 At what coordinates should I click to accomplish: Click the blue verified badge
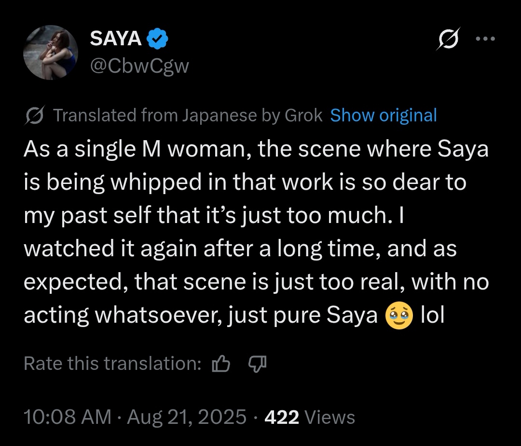point(157,39)
